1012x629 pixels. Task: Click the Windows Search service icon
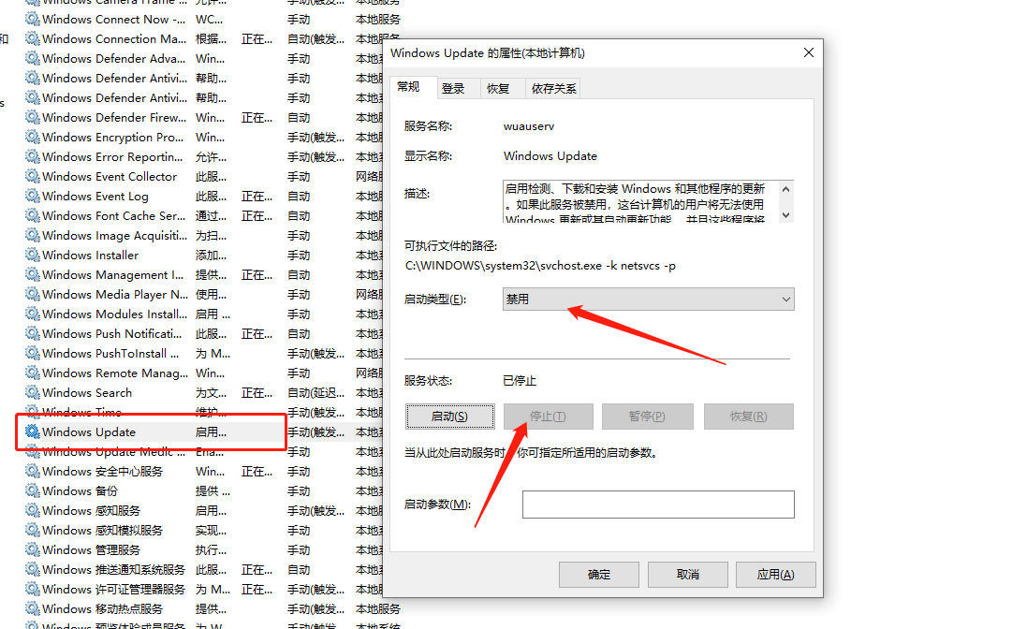click(31, 392)
